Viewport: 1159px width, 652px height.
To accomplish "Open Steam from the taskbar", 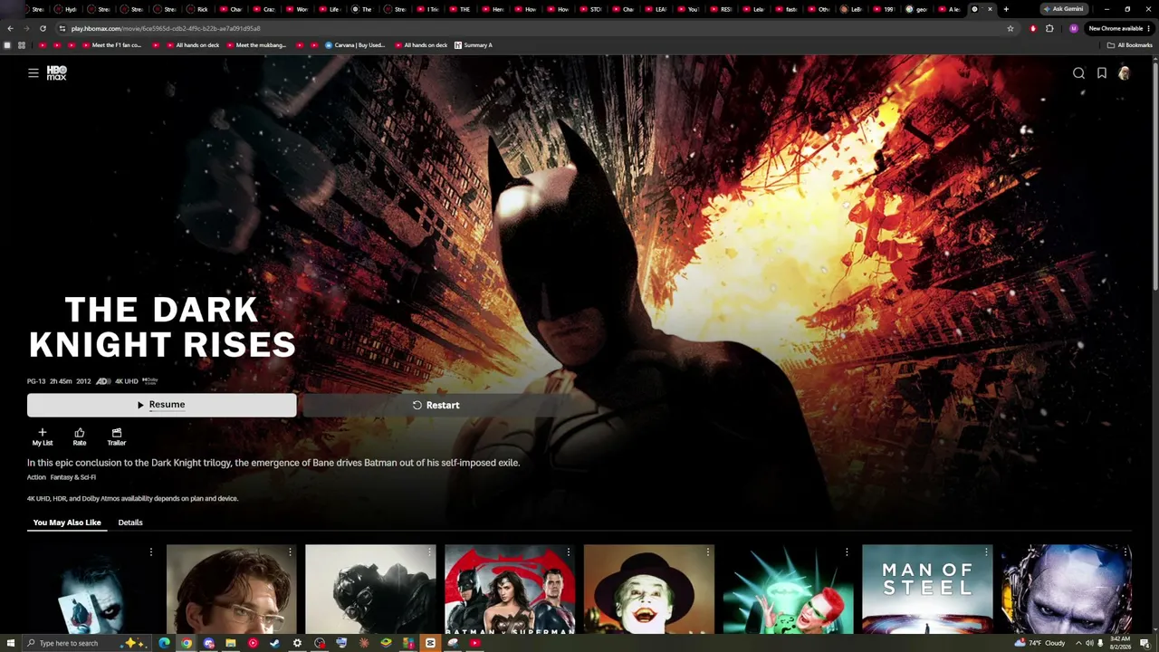I will click(275, 643).
